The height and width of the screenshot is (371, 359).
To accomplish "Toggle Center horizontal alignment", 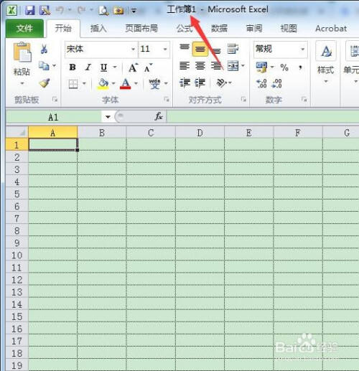I will click(x=200, y=65).
